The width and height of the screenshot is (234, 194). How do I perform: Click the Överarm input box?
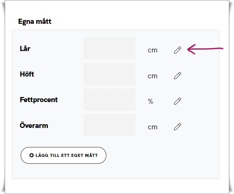109,125
